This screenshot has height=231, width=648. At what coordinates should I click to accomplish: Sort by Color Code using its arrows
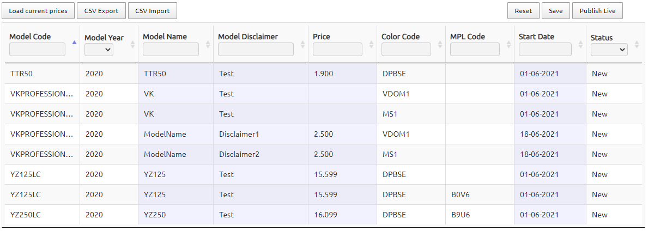tap(440, 44)
